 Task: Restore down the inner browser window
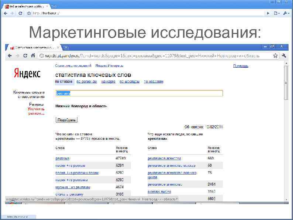click(x=272, y=46)
